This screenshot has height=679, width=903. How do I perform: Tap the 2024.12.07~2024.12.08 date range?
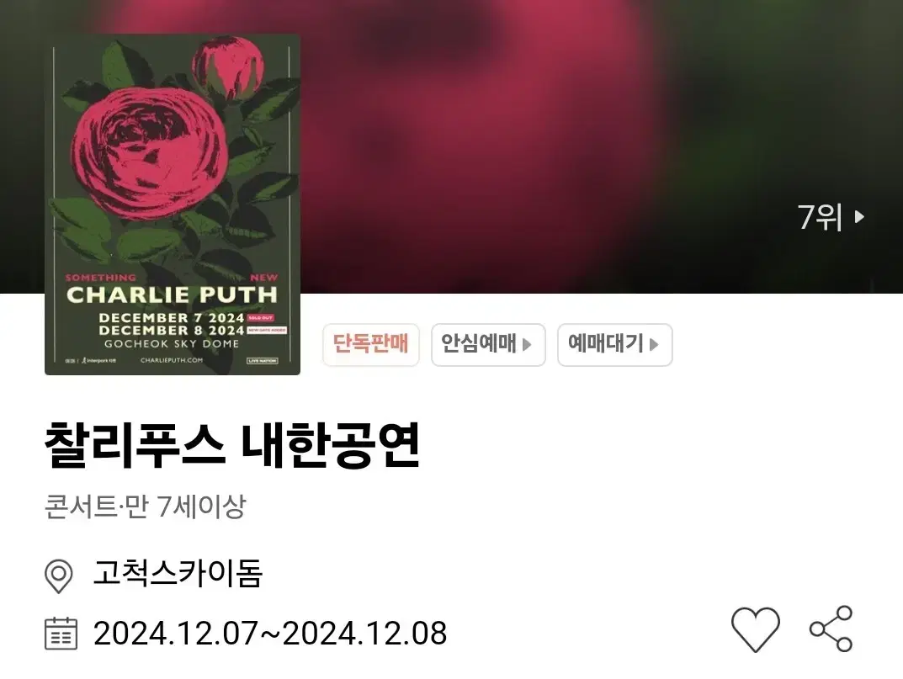270,634
